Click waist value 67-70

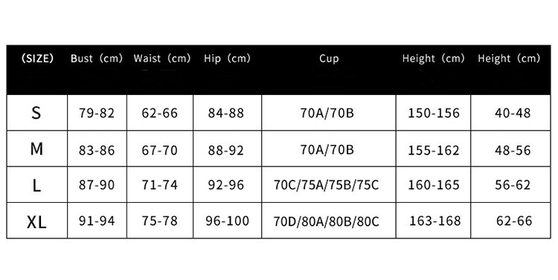coord(159,150)
